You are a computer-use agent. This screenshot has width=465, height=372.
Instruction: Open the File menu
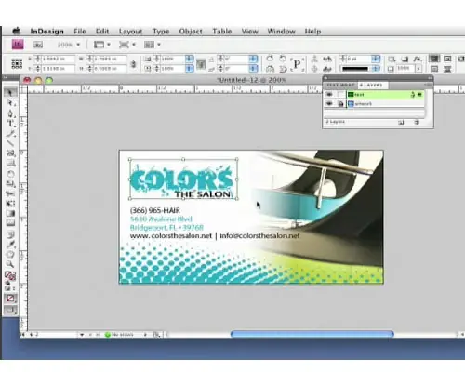click(x=80, y=32)
